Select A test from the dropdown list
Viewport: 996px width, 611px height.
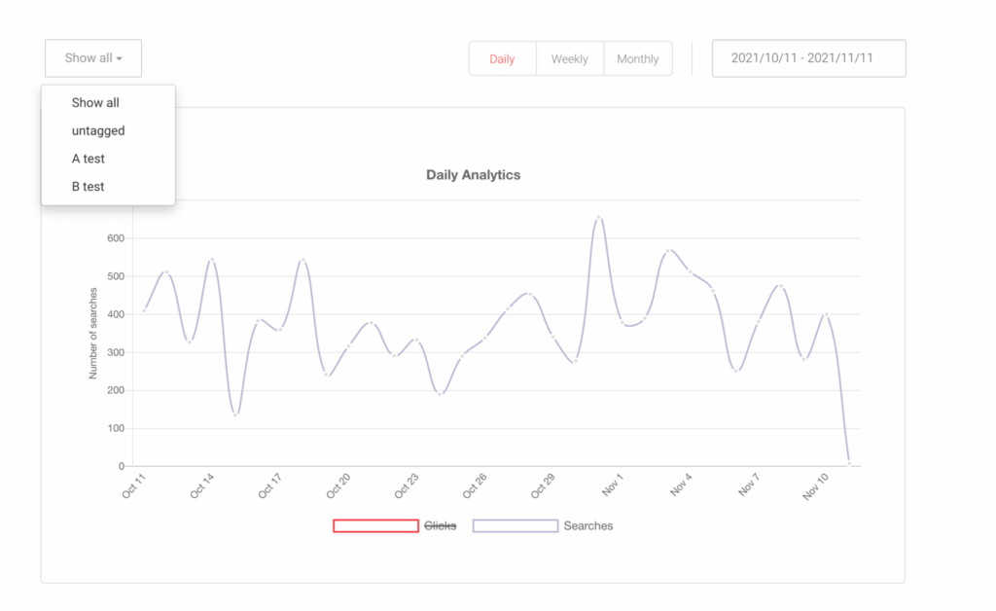pyautogui.click(x=89, y=159)
